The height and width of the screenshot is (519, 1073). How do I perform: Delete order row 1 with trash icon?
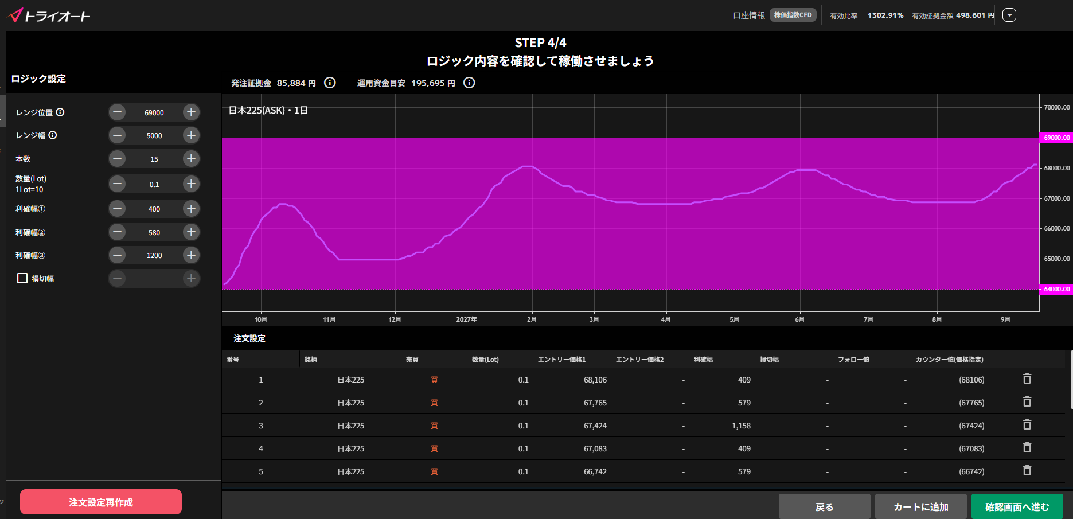click(x=1027, y=379)
